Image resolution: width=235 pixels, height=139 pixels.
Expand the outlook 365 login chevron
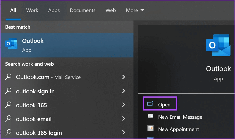123,132
